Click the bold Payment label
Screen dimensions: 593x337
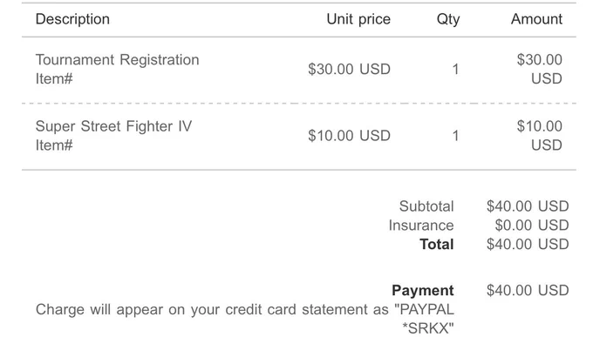pos(422,290)
